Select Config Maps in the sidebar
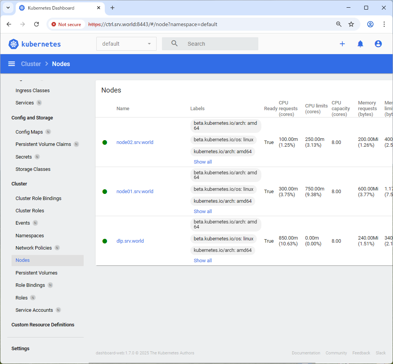Viewport: 393px width, 364px height. click(29, 132)
